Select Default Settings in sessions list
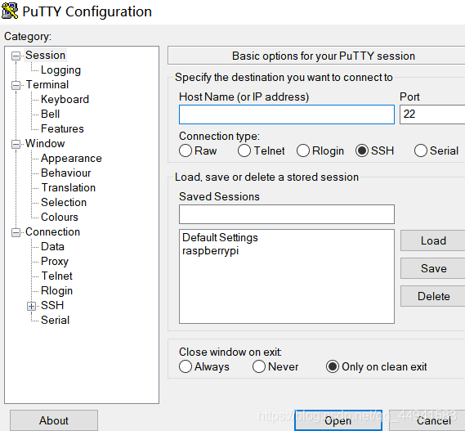This screenshot has width=465, height=431. tap(220, 237)
